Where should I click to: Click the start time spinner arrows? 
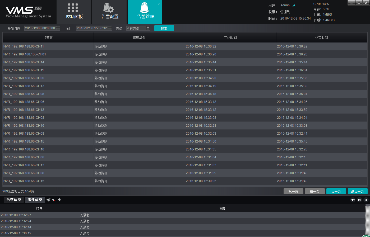pos(58,28)
